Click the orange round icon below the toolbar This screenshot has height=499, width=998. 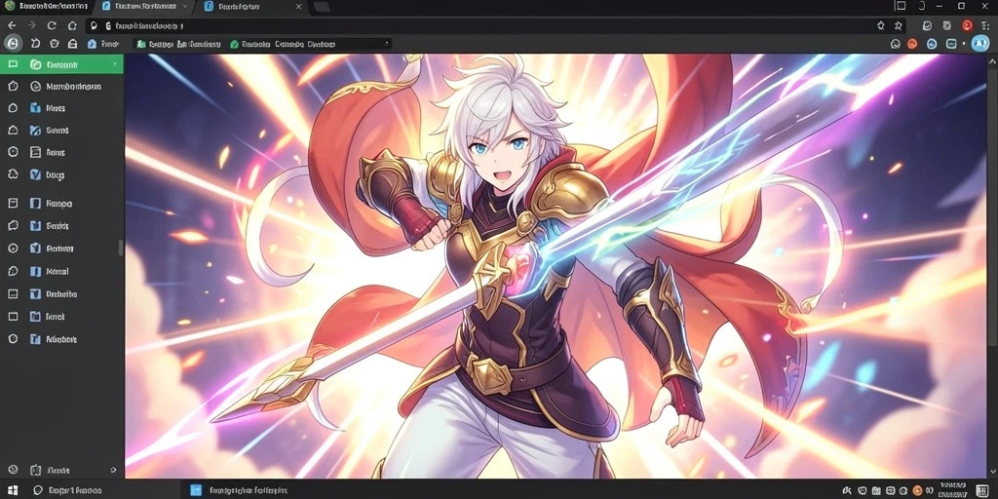coord(912,44)
